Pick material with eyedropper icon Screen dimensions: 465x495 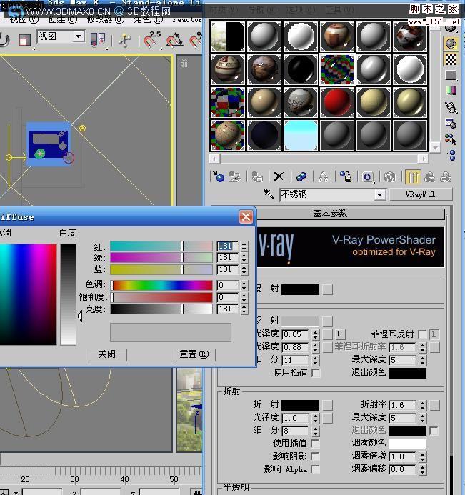coord(269,194)
